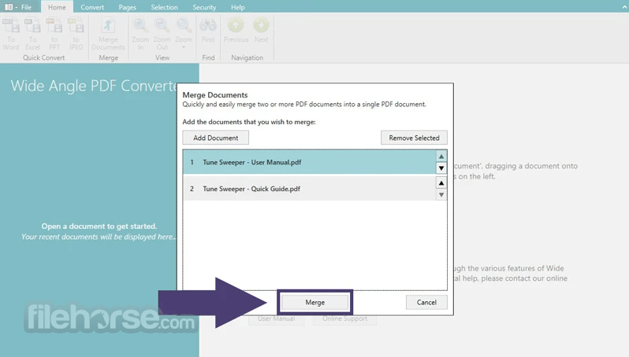Open the Pages ribbon tab
Screen dimensions: 629x357
(x=127, y=7)
